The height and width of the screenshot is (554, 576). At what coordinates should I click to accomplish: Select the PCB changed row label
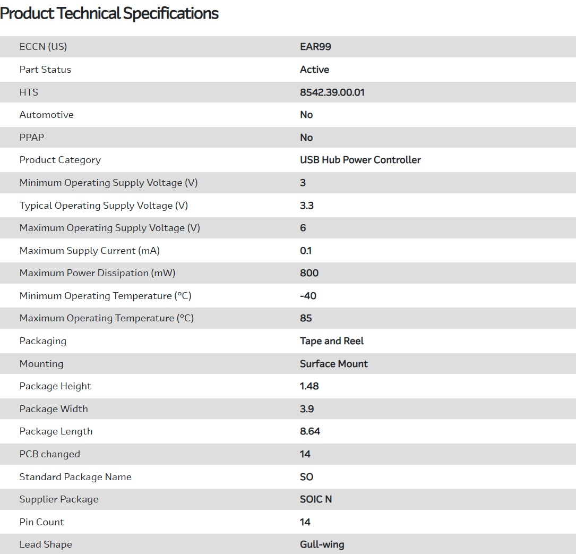point(49,454)
